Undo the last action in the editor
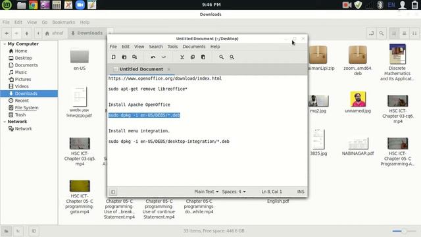This screenshot has height=237, width=421. pyautogui.click(x=153, y=57)
